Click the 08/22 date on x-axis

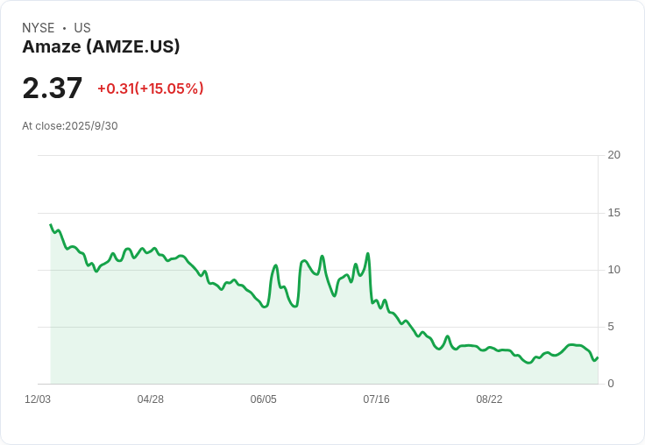[x=489, y=399]
